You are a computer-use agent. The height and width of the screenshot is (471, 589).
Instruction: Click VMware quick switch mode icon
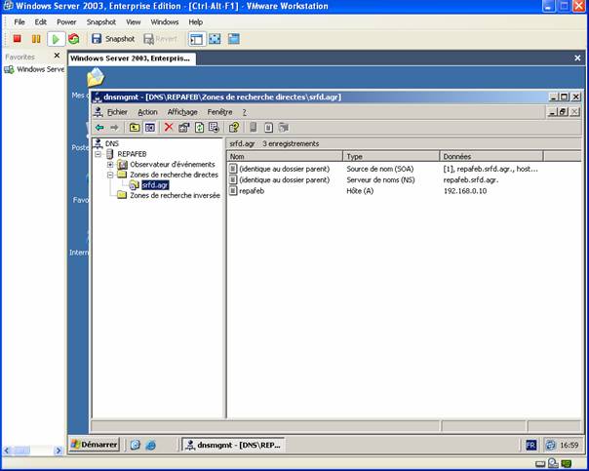click(x=234, y=39)
